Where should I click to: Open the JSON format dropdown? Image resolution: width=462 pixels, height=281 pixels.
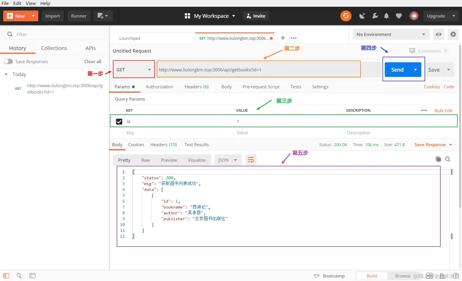pos(228,160)
